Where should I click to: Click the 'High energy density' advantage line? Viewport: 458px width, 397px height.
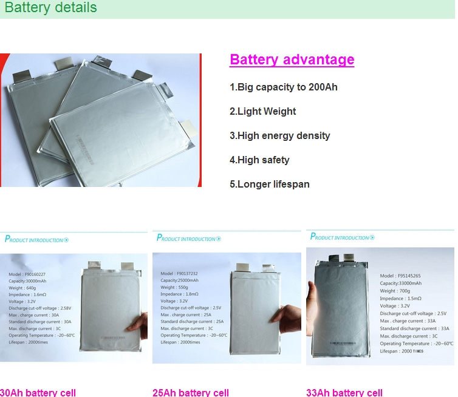tap(280, 136)
